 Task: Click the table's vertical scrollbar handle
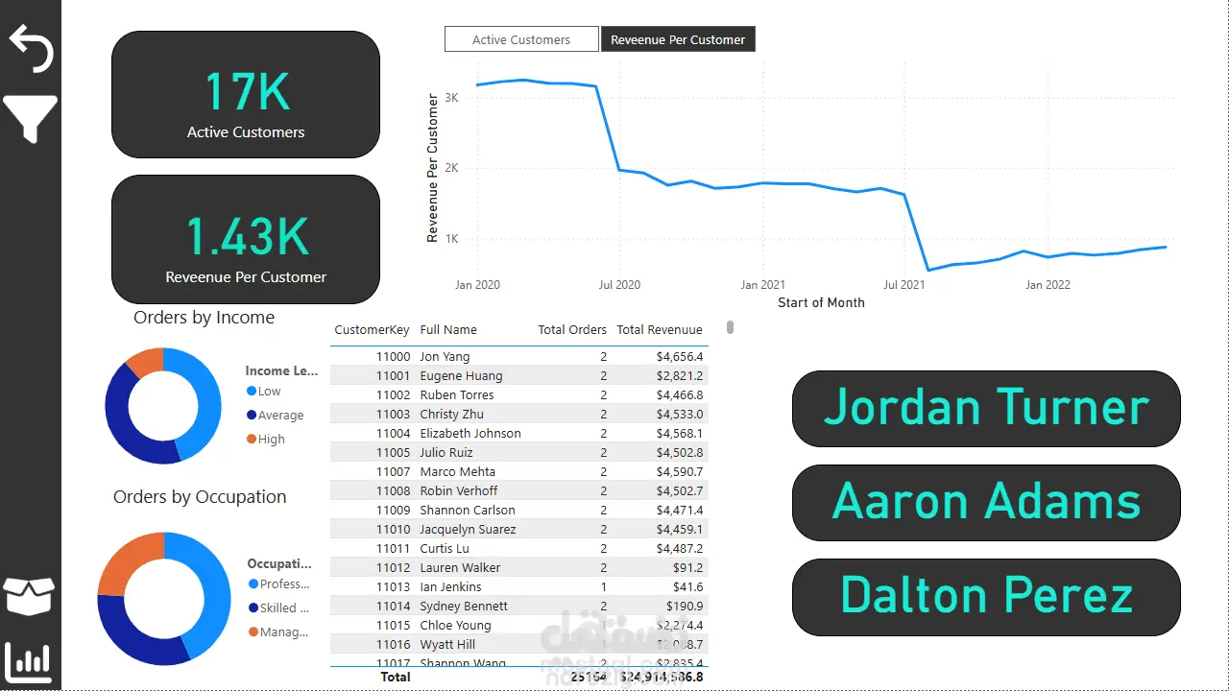click(730, 327)
